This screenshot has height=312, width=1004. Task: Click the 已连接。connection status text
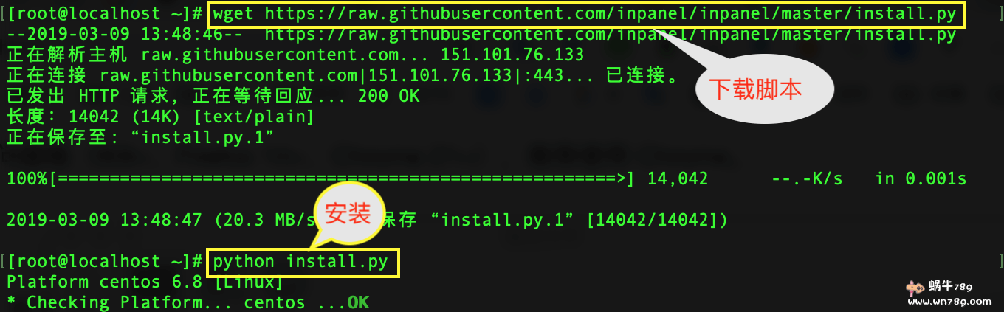(642, 75)
